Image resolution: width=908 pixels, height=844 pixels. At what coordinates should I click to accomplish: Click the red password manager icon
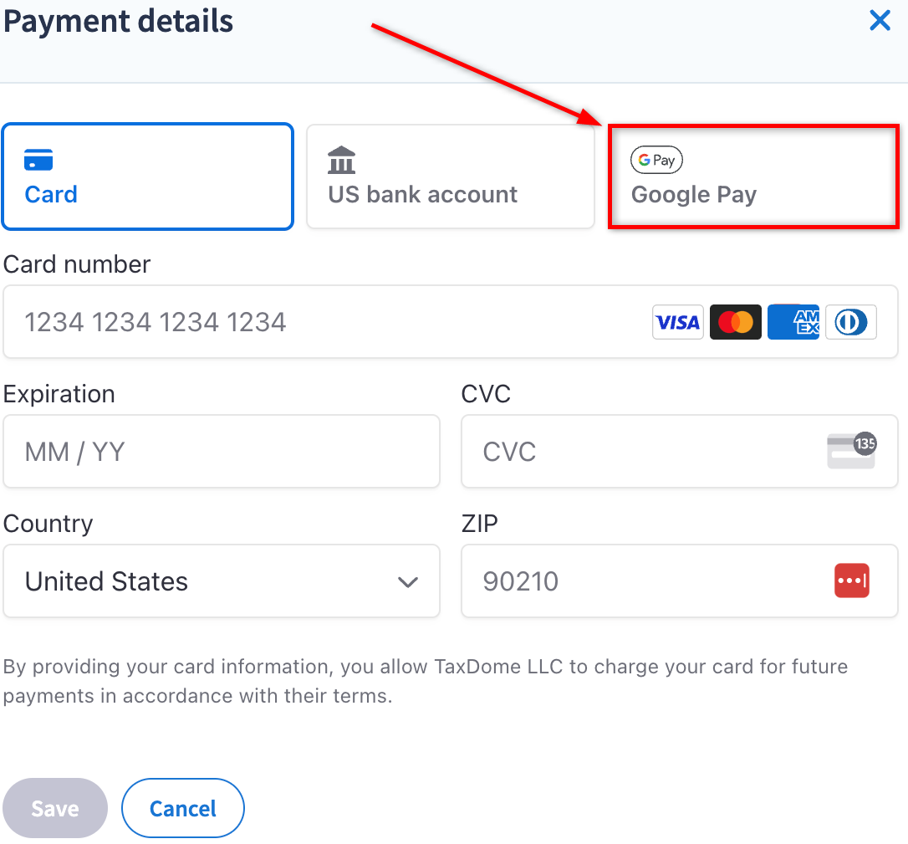coord(851,581)
